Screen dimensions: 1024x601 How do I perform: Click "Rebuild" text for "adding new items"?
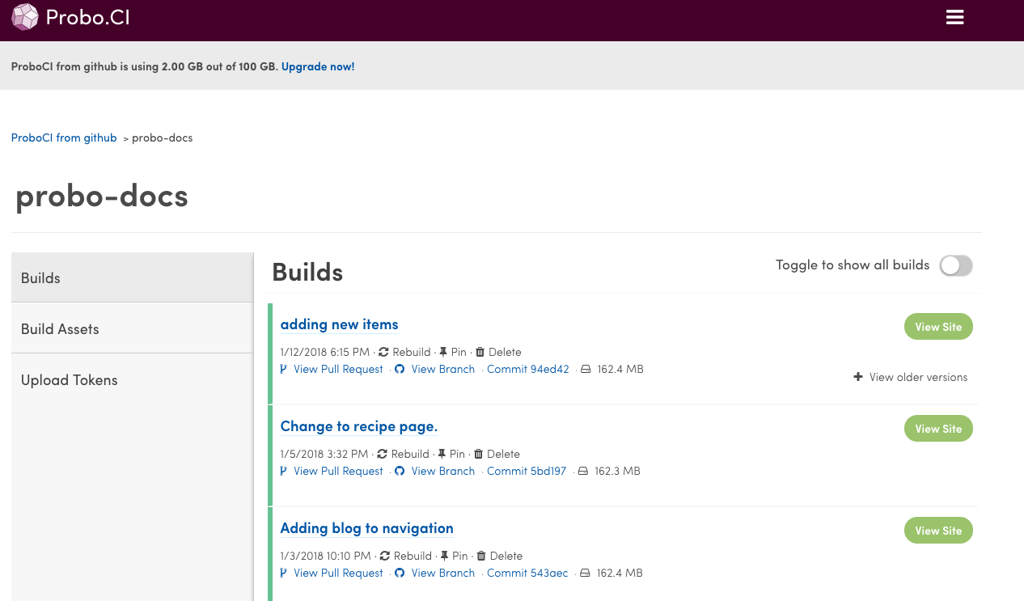pyautogui.click(x=412, y=352)
